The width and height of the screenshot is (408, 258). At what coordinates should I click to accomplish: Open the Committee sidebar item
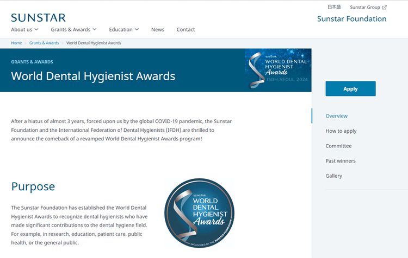click(338, 146)
